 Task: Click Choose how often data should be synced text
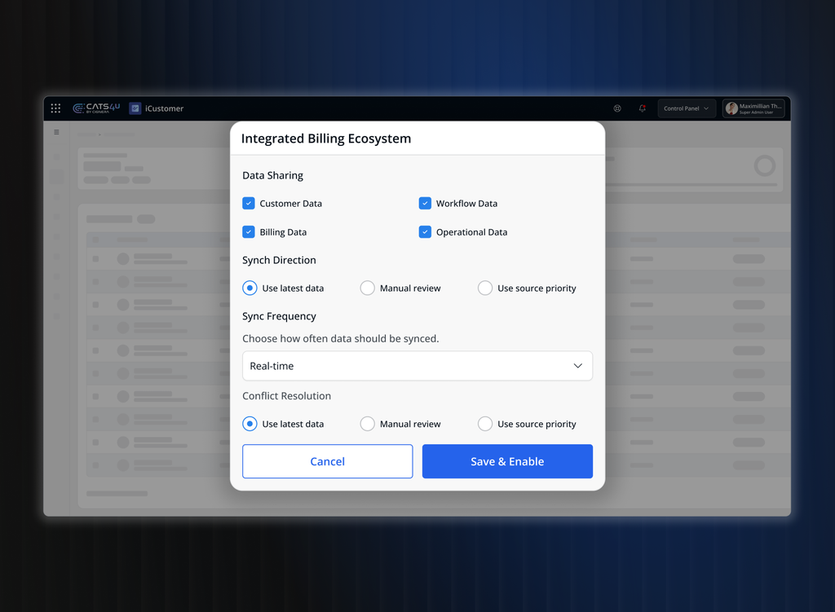coord(340,338)
